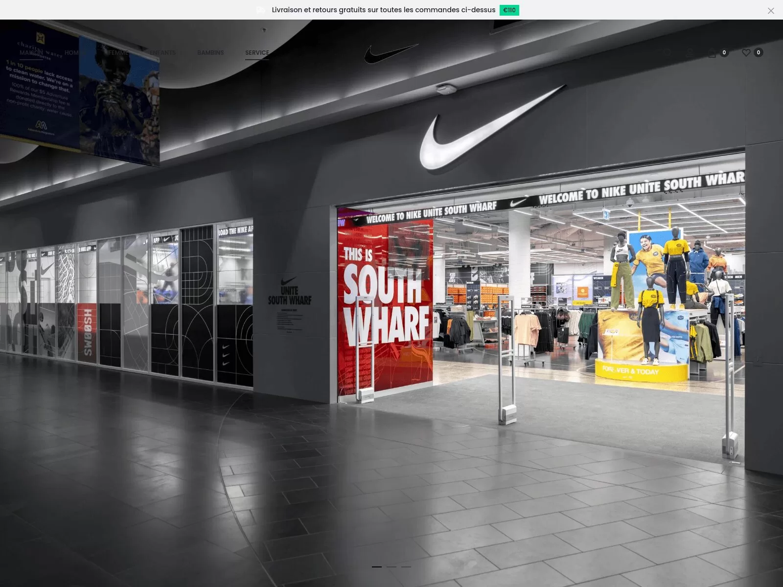Go to the second carousel slide indicator
Image resolution: width=783 pixels, height=587 pixels.
click(x=391, y=566)
